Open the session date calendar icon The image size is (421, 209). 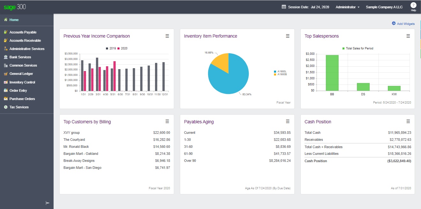coord(284,7)
